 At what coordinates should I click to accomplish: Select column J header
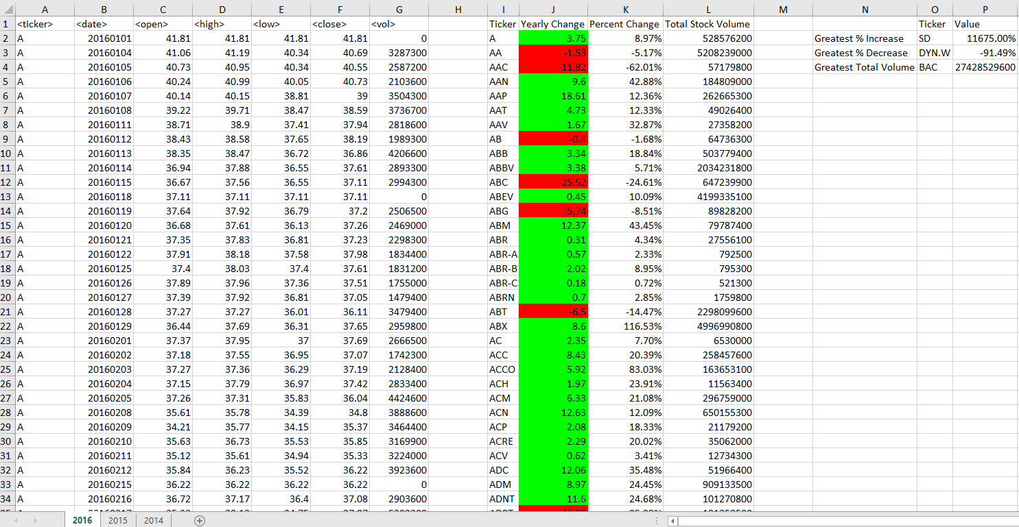pos(553,9)
